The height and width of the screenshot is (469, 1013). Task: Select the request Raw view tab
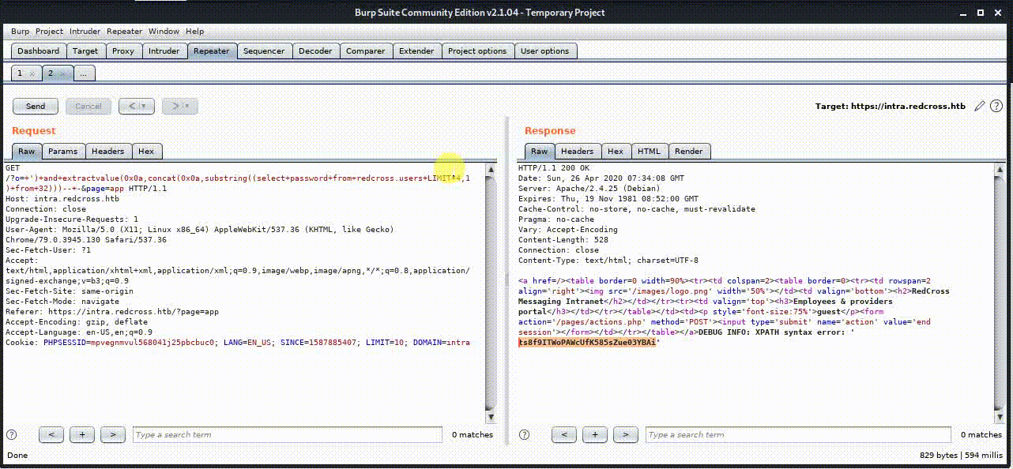[x=27, y=151]
